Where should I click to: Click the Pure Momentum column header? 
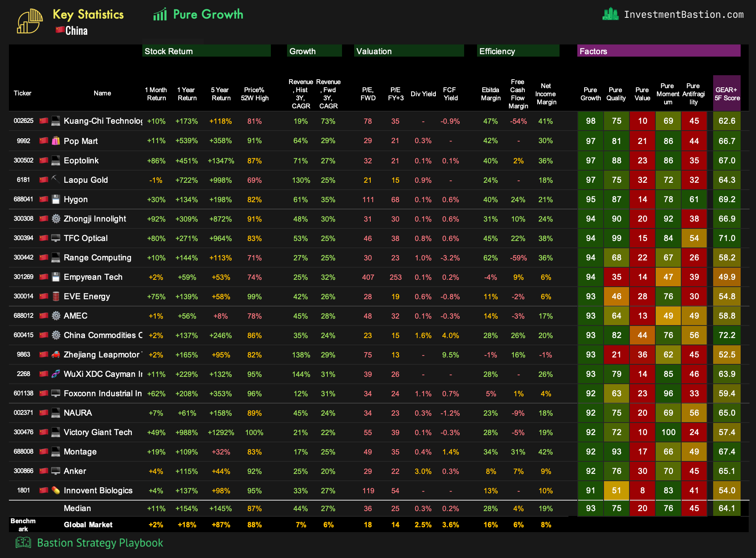click(668, 94)
